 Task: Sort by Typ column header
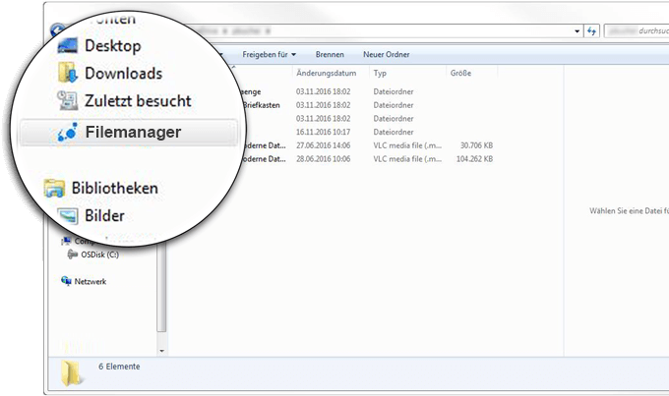point(380,73)
